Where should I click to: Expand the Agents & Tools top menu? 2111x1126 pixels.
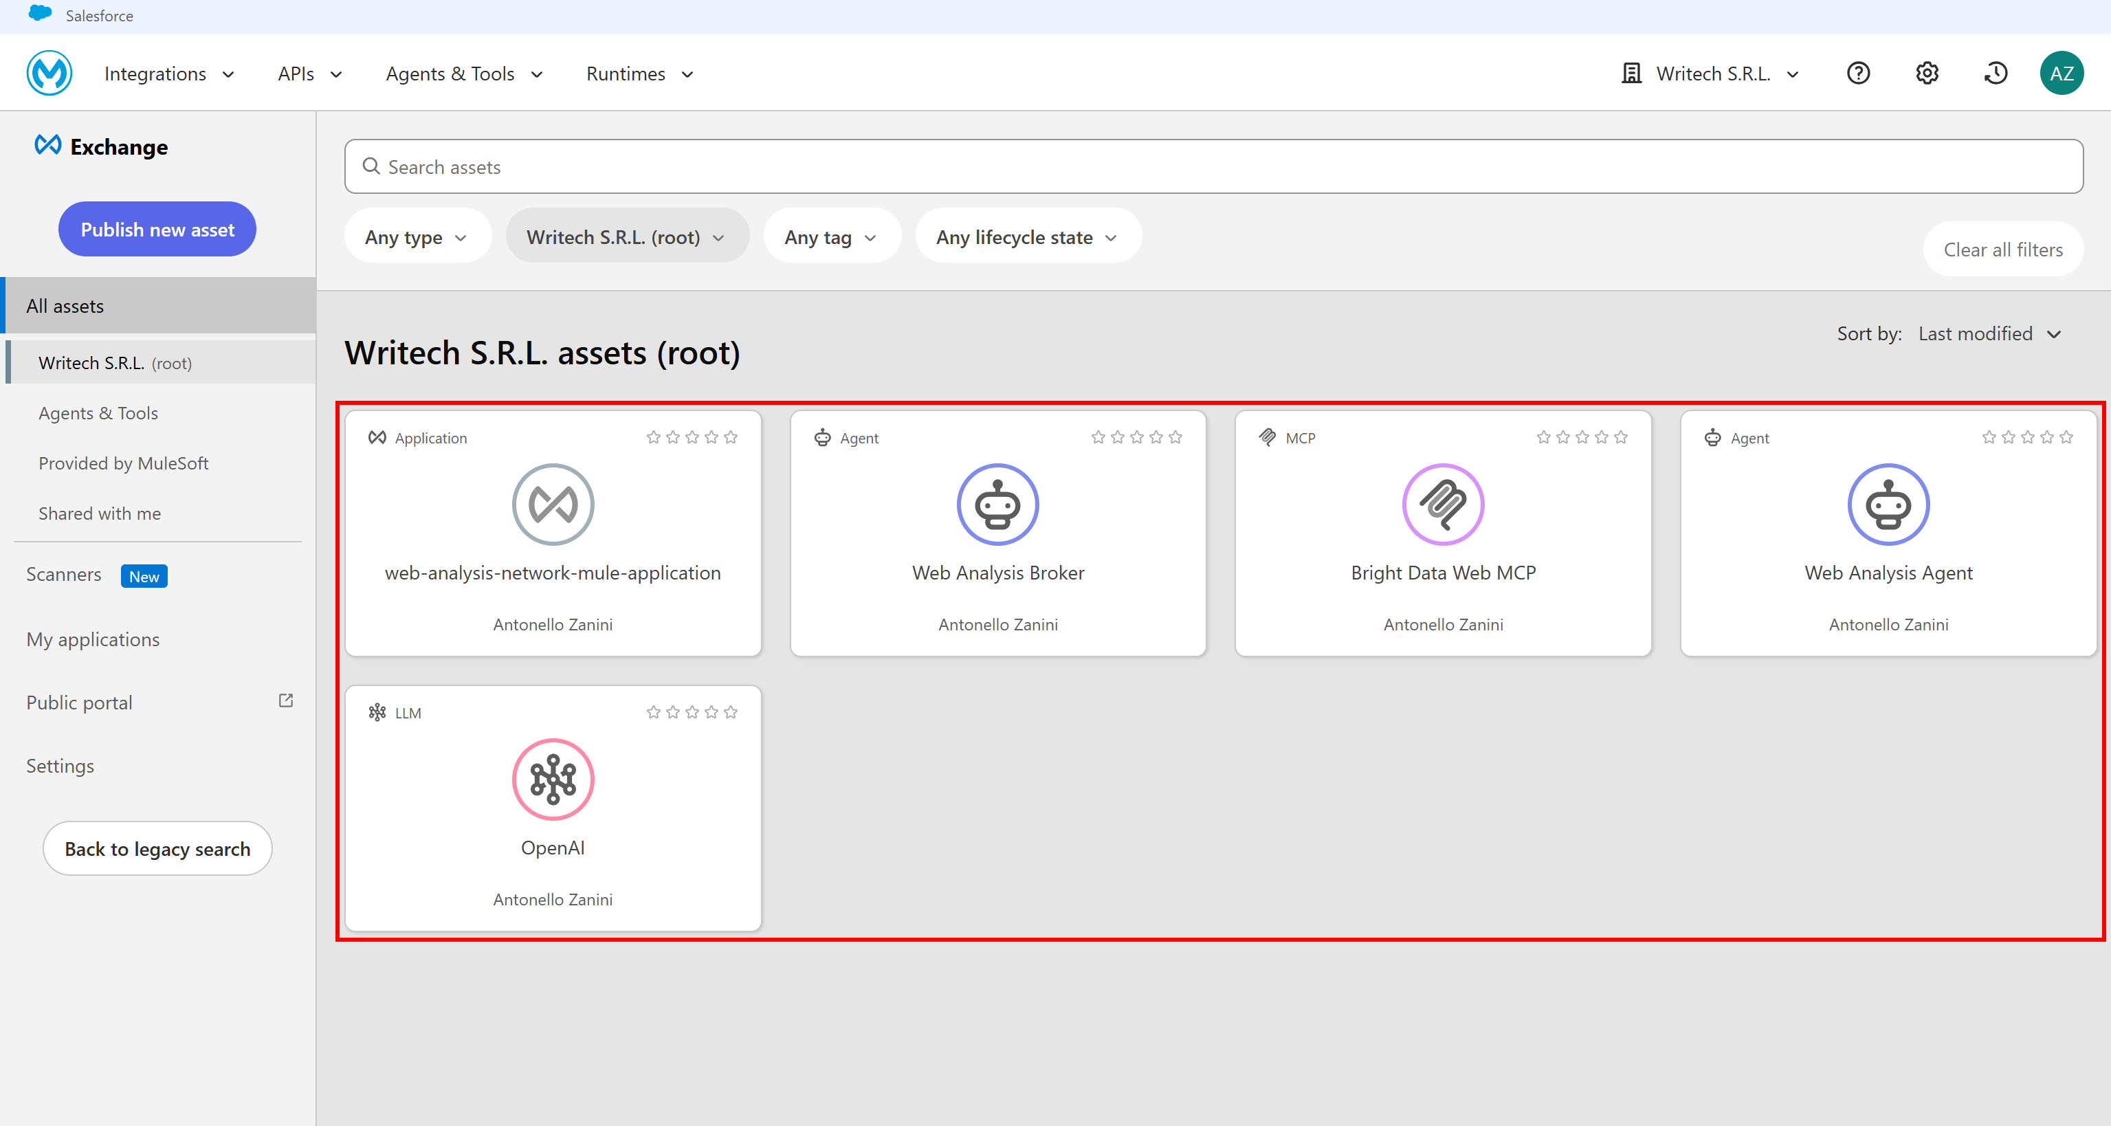click(x=465, y=74)
